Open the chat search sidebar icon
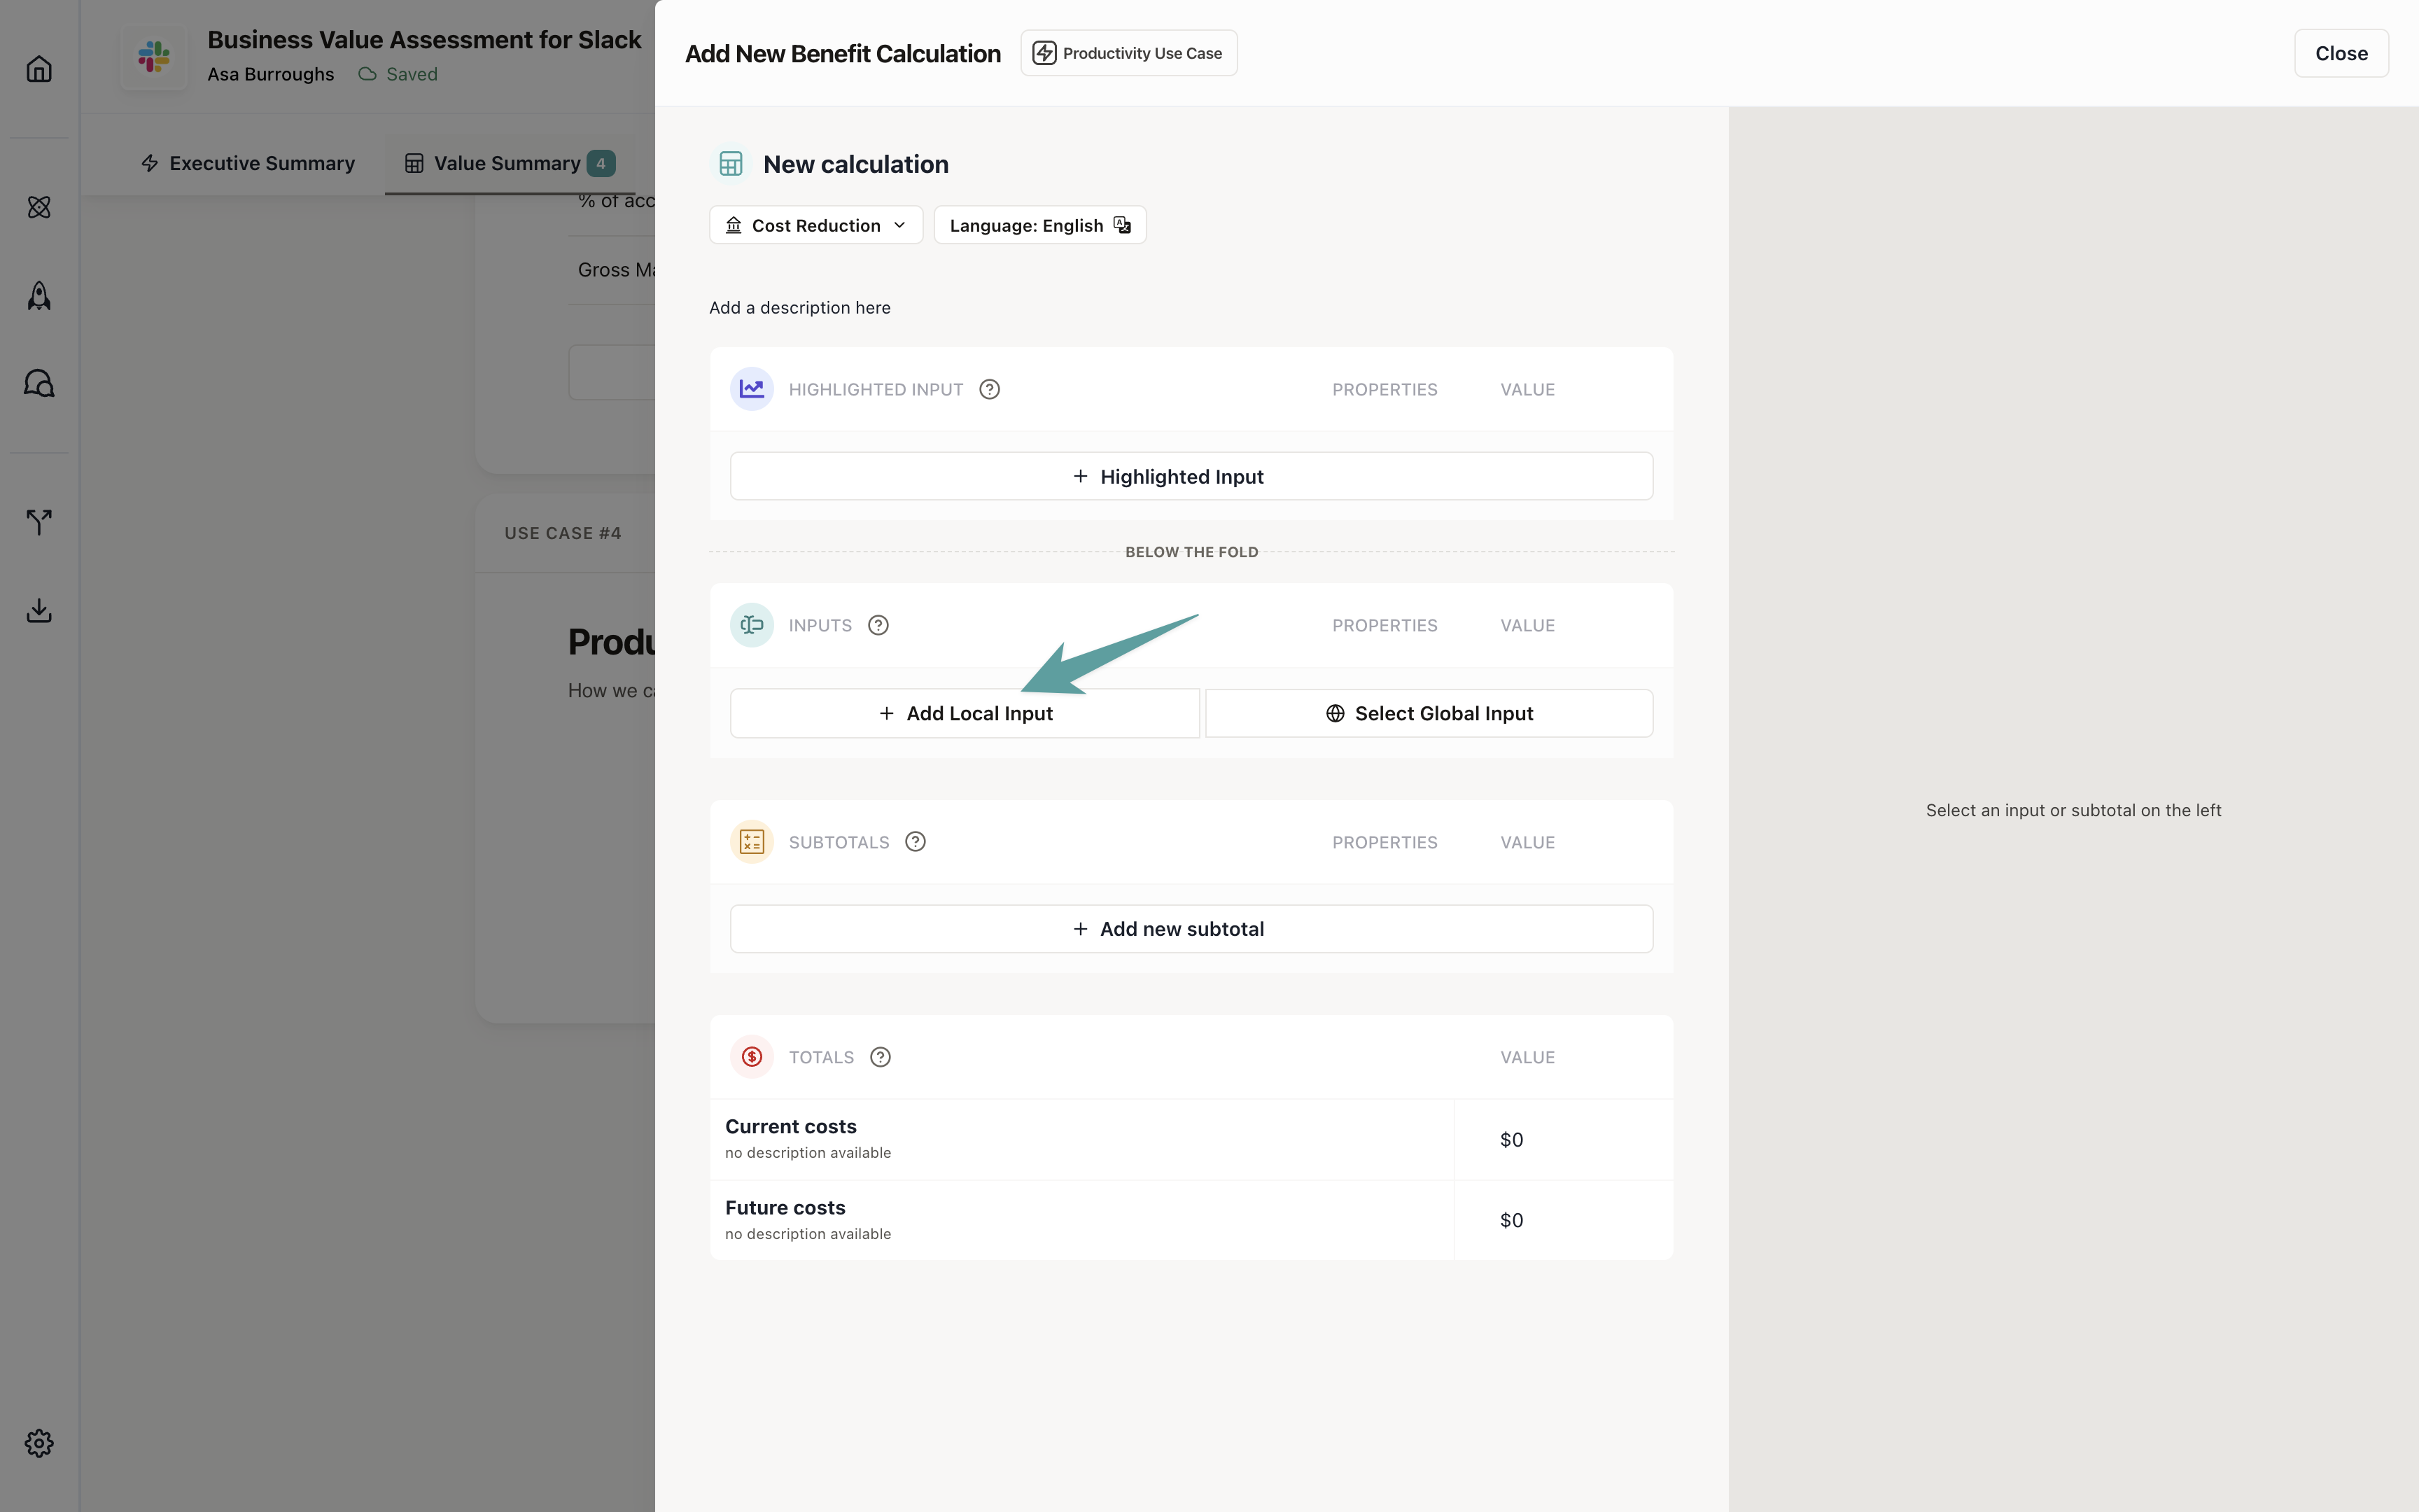This screenshot has width=2419, height=1512. point(39,383)
